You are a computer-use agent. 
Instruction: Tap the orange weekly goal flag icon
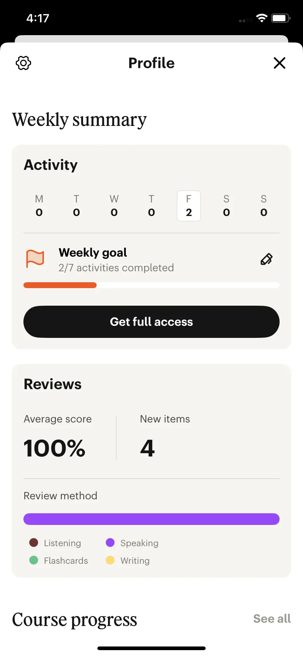[x=35, y=259]
